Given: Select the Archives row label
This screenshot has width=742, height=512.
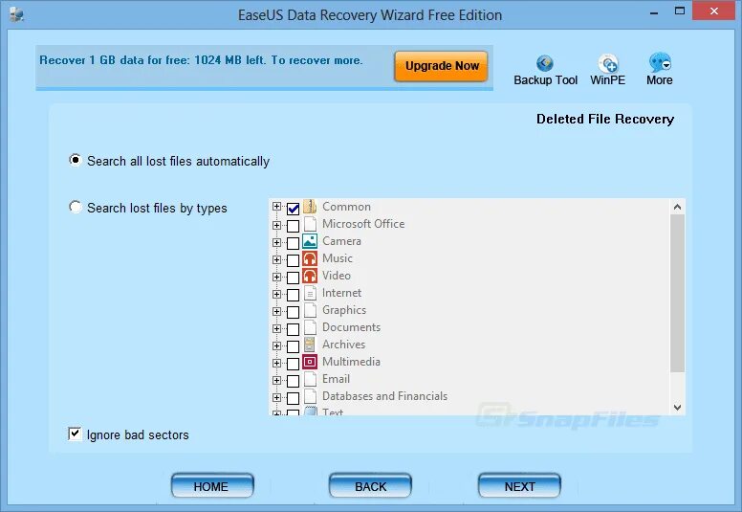Looking at the screenshot, I should (343, 345).
